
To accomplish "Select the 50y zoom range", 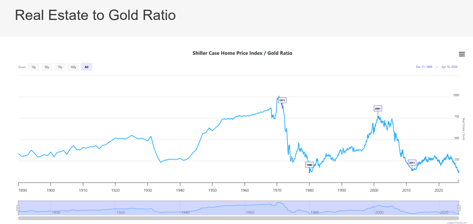I will pyautogui.click(x=47, y=67).
